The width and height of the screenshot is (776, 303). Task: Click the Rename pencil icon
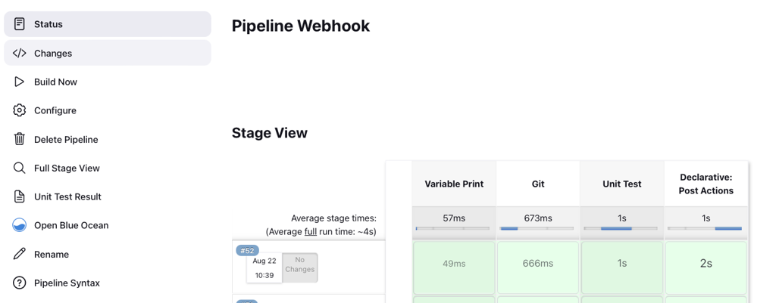(19, 254)
